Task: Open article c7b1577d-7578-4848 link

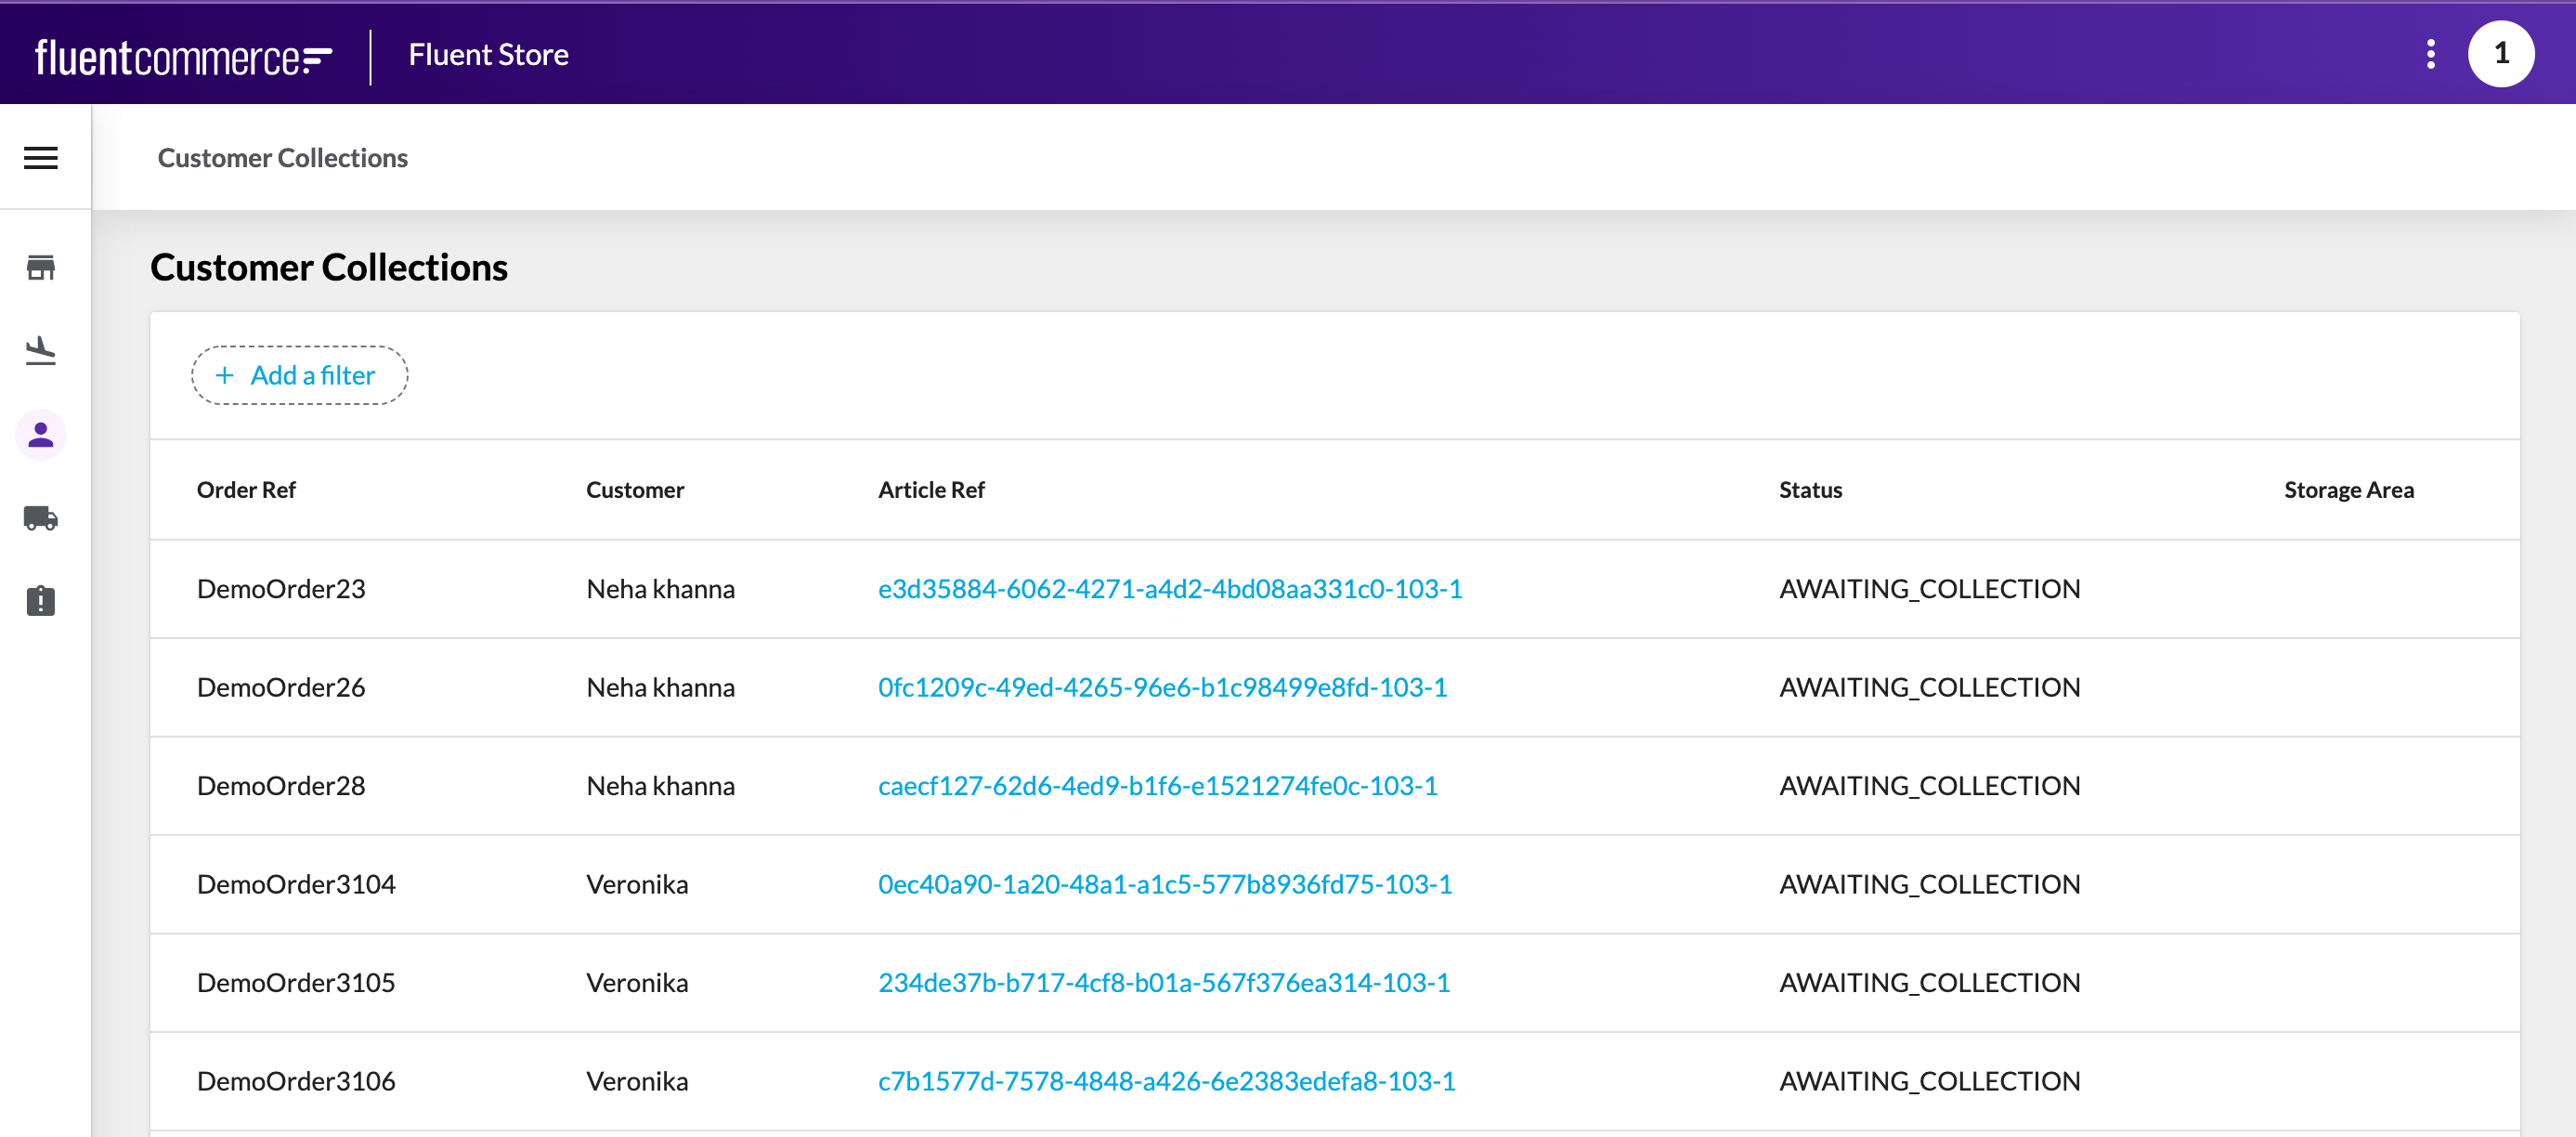Action: click(1166, 1081)
